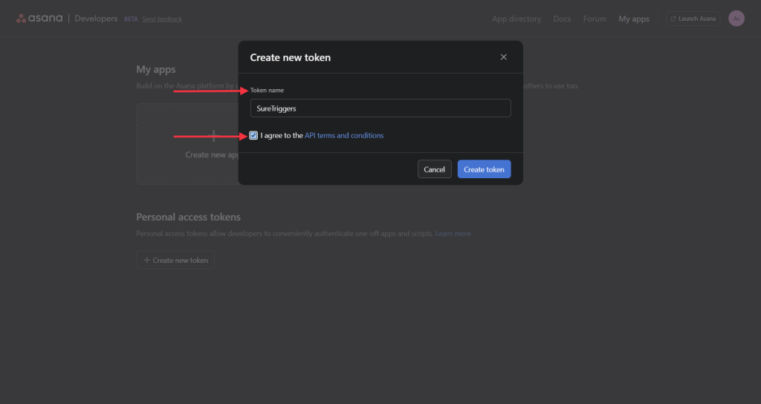Close the Create new token dialog
This screenshot has width=761, height=404.
pos(503,57)
